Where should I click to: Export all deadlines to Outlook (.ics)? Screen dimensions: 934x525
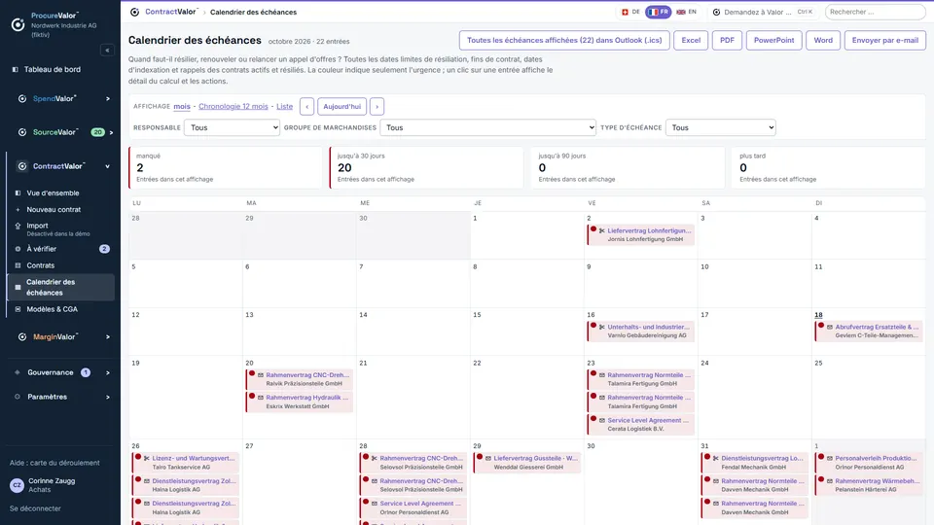(x=564, y=41)
